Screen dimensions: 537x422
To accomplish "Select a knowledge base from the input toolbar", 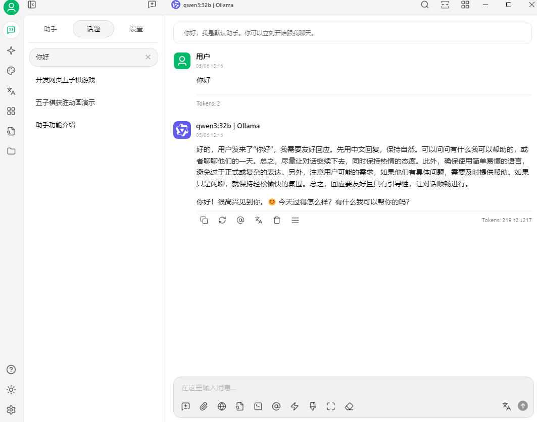I will [x=240, y=406].
